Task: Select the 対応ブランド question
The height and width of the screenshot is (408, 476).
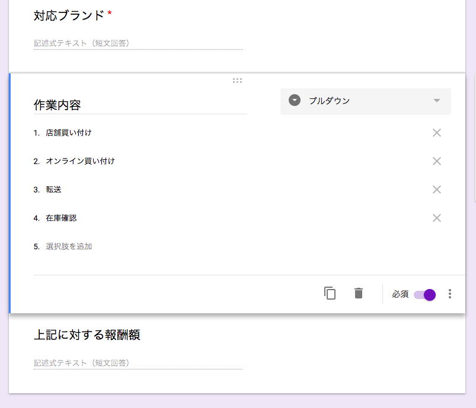Action: pos(69,15)
